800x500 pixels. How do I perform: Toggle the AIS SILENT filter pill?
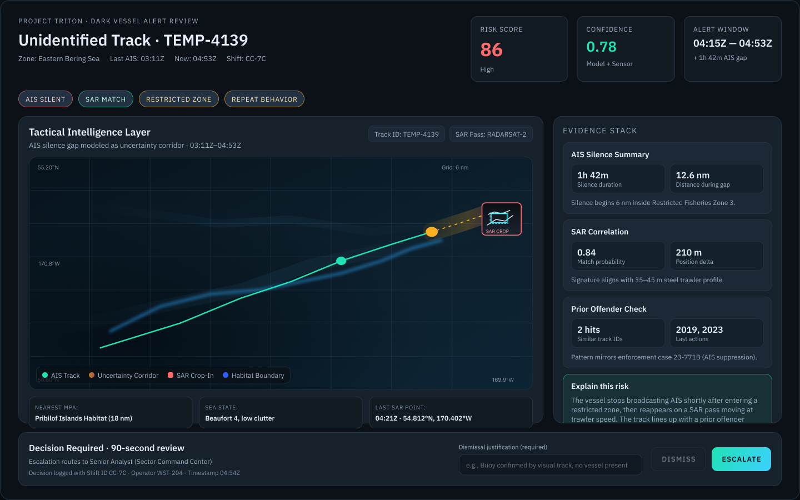[x=45, y=99]
